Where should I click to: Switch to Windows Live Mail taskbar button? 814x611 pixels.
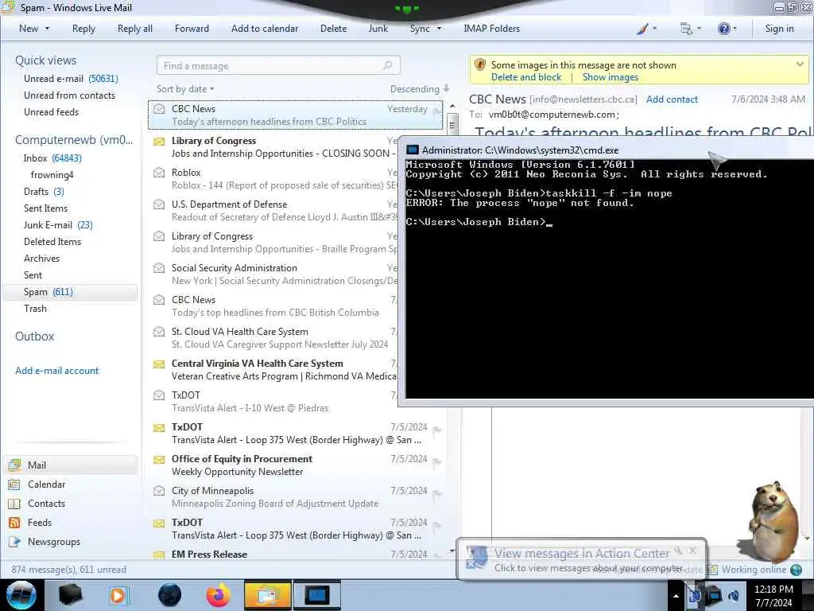tap(267, 595)
